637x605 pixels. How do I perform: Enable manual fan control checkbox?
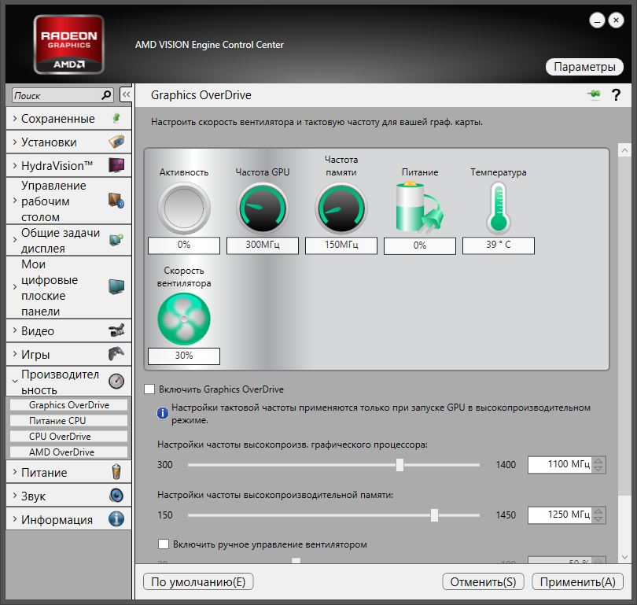(164, 544)
